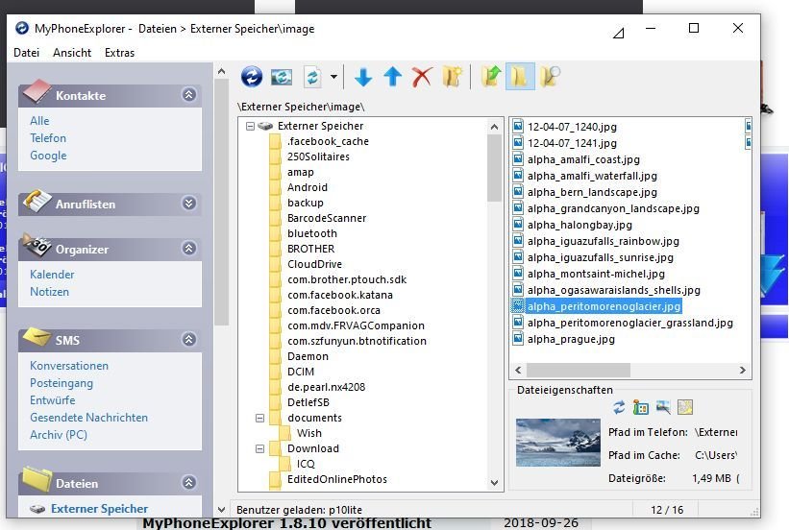The height and width of the screenshot is (530, 789).
Task: Select file alpha_peritomorenoglacier_grassland.jpg
Action: (x=630, y=323)
